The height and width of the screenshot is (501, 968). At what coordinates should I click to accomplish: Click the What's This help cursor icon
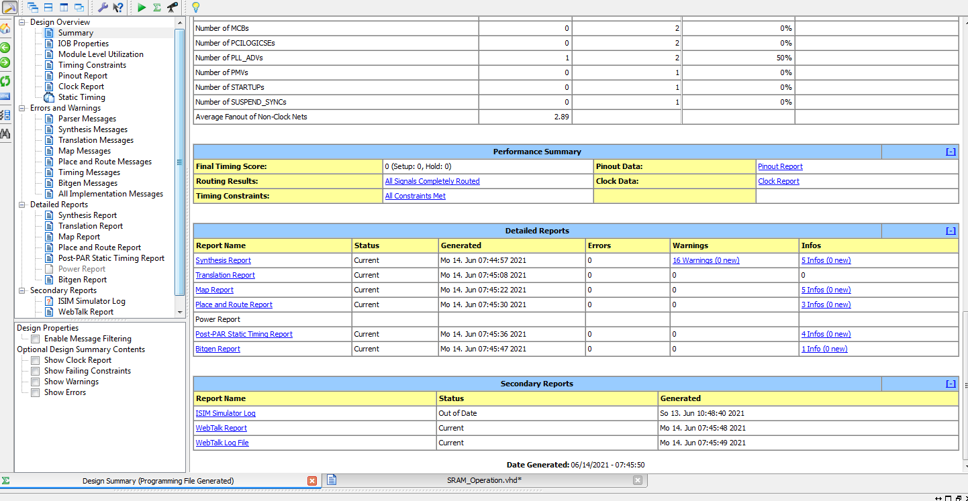118,7
